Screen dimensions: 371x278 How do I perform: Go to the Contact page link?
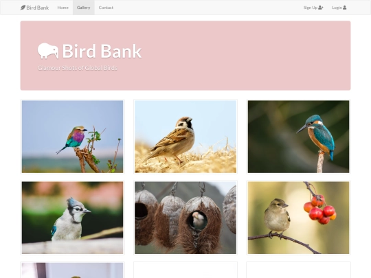tap(106, 8)
